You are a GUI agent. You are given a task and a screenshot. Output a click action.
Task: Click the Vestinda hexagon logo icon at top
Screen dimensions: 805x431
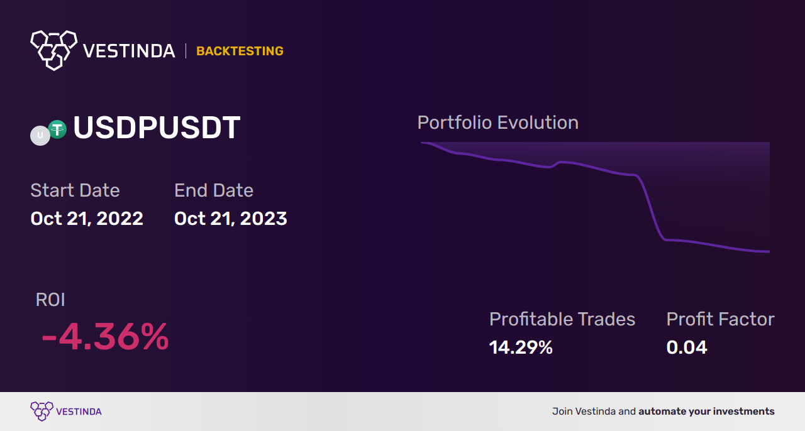tap(53, 49)
